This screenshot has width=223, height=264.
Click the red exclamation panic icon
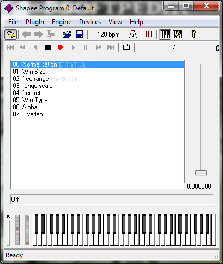click(149, 34)
